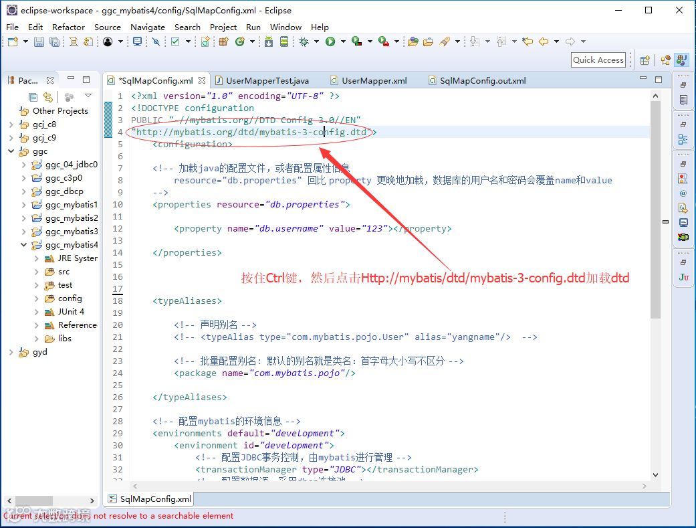Click the Quick Access search field
The height and width of the screenshot is (528, 696).
(x=598, y=60)
